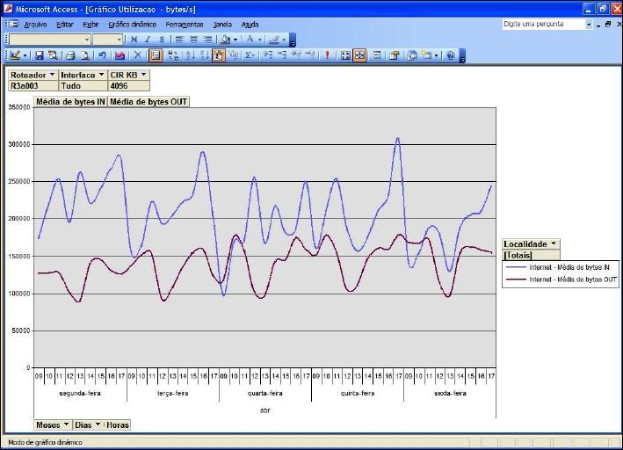Open the Properties sheet icon
623x450 pixels.
point(395,55)
